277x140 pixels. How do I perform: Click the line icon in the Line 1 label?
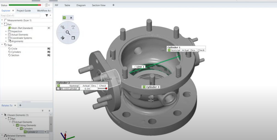135,67
